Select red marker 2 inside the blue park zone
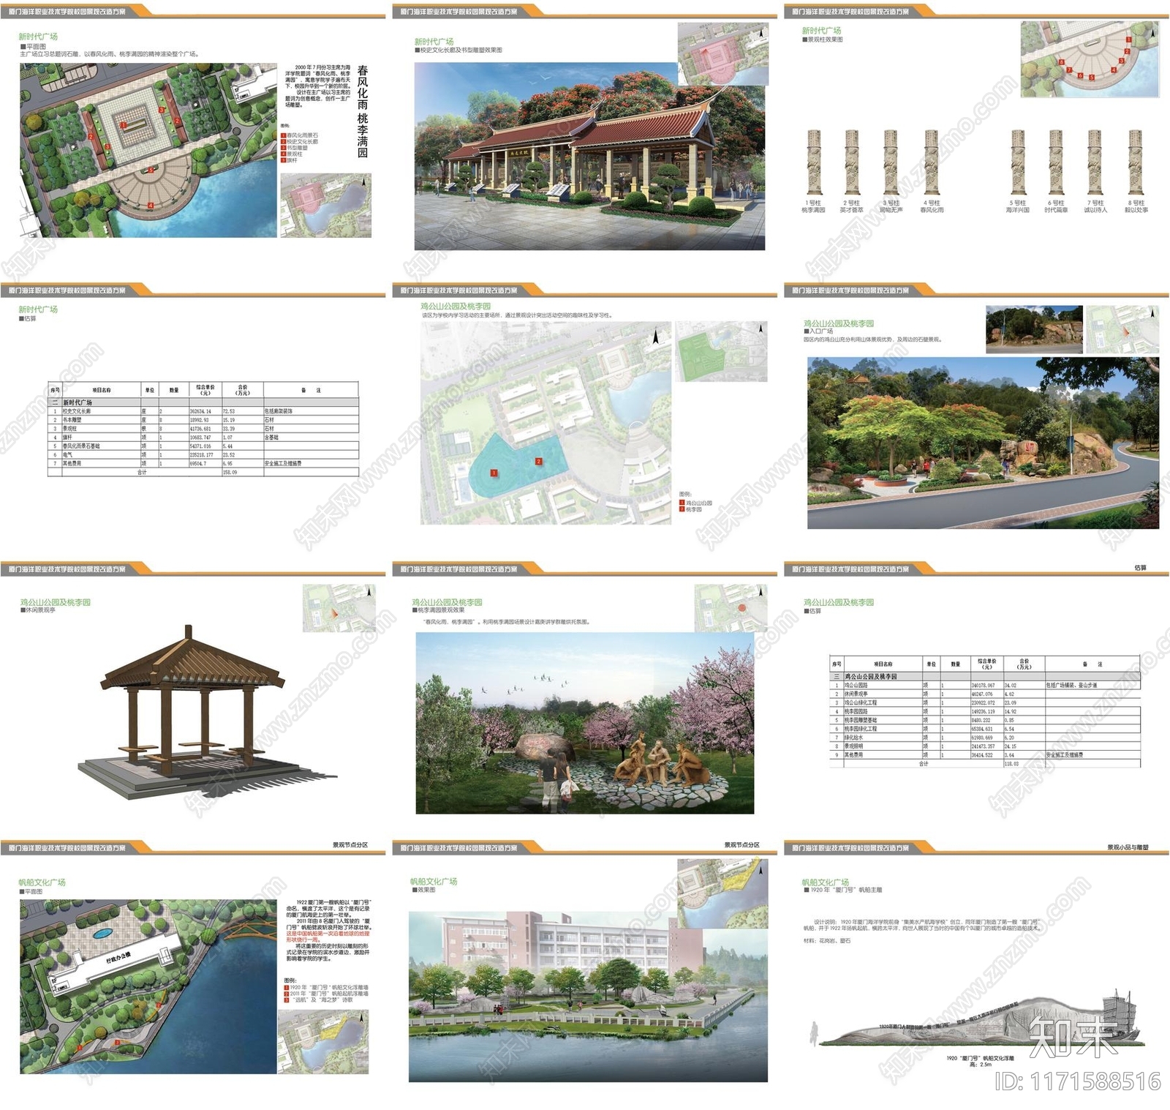This screenshot has width=1170, height=1110. click(x=539, y=462)
